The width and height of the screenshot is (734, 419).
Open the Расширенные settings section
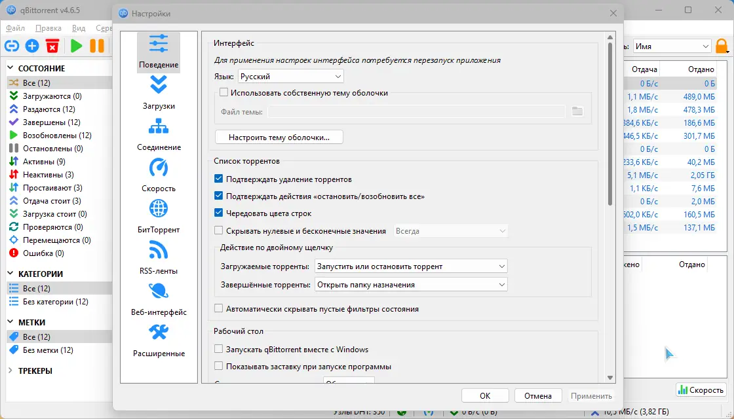pyautogui.click(x=158, y=340)
